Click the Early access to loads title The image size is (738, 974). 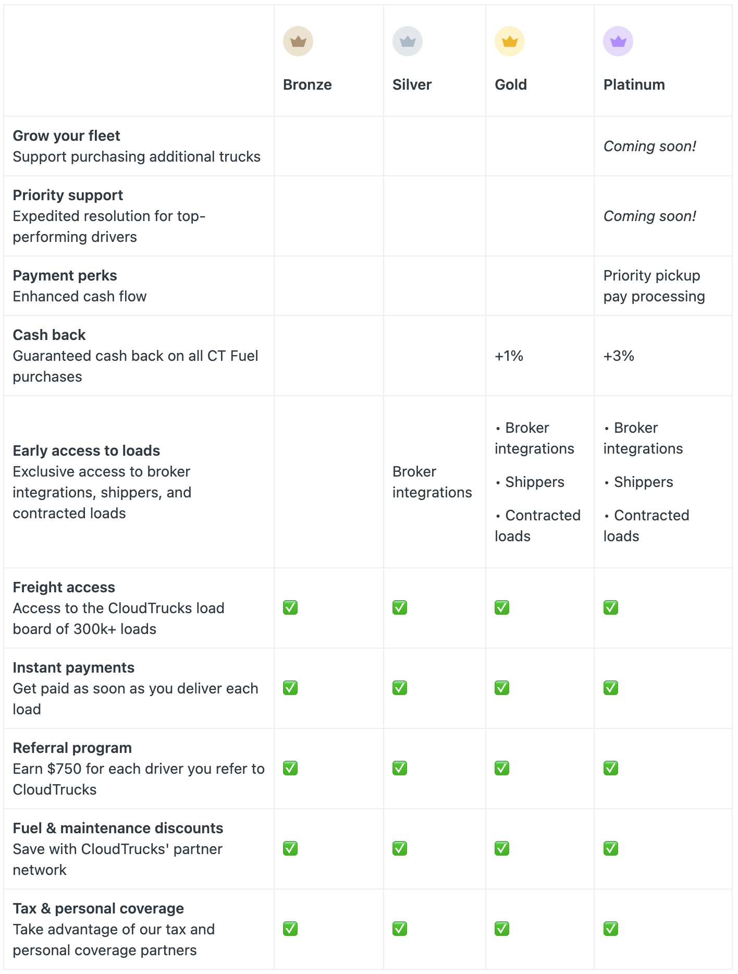pyautogui.click(x=86, y=451)
